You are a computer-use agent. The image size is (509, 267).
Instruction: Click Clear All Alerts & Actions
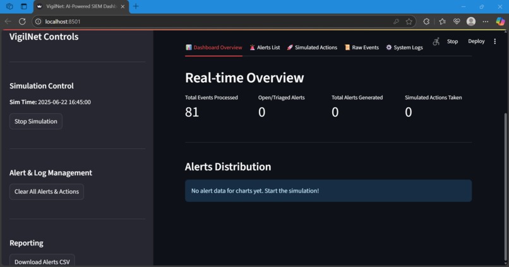point(47,192)
